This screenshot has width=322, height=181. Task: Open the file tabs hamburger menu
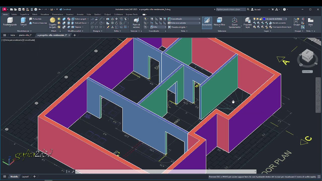click(x=5, y=35)
